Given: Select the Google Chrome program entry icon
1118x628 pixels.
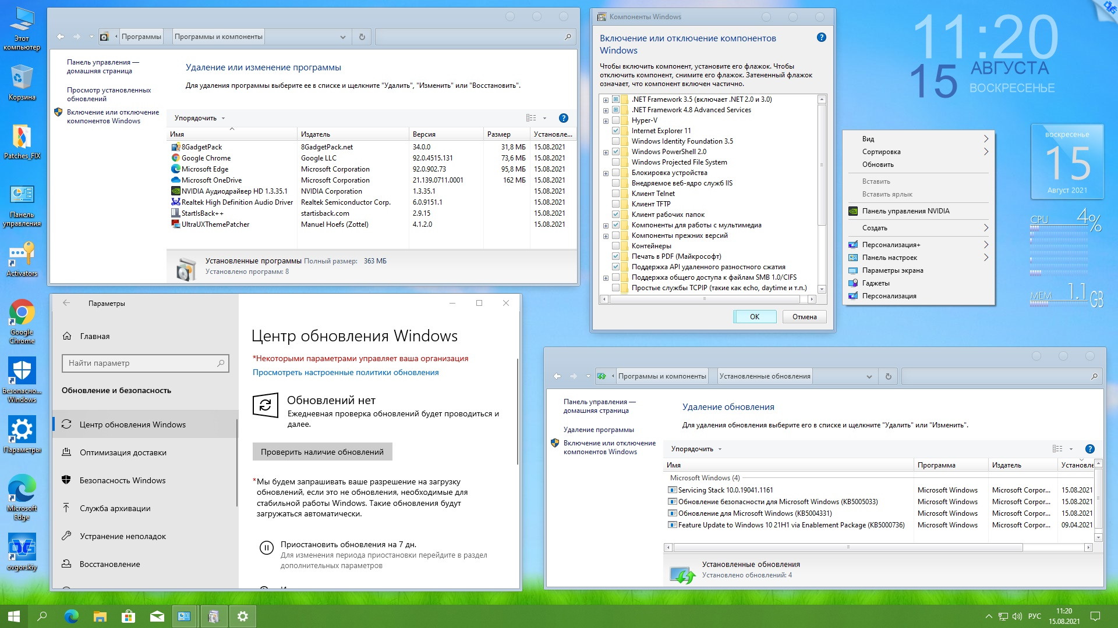Looking at the screenshot, I should [x=176, y=158].
